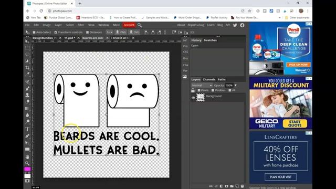
Task: Switch to the Paths tab
Action: click(x=222, y=79)
